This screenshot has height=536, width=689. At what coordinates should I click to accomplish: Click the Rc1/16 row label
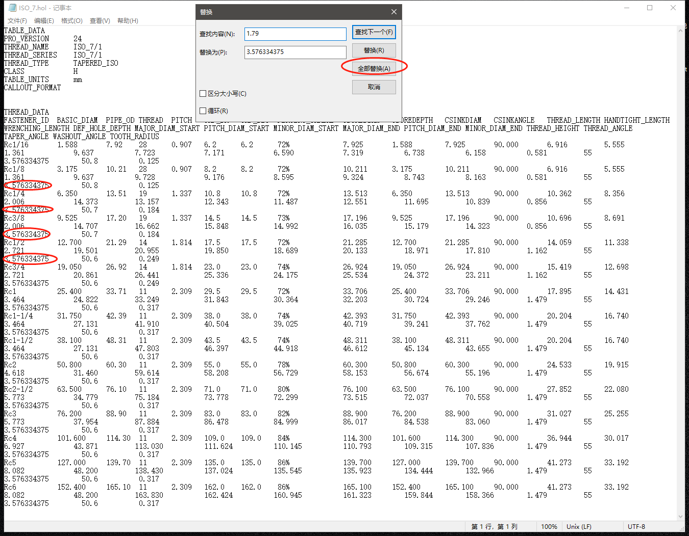(x=16, y=145)
